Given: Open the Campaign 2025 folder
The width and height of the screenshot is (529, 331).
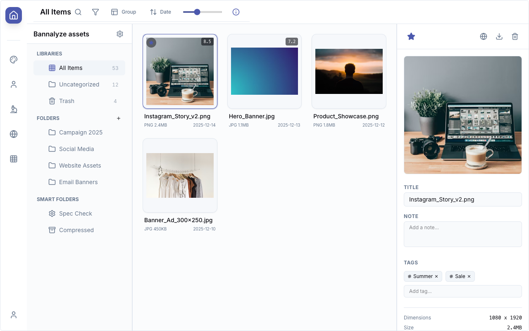Looking at the screenshot, I should pyautogui.click(x=79, y=132).
